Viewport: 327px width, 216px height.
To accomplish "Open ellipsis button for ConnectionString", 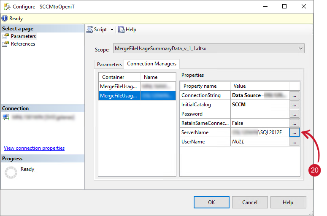I will [x=294, y=95].
